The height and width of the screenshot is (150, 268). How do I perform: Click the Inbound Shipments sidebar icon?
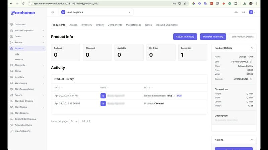[11, 30]
